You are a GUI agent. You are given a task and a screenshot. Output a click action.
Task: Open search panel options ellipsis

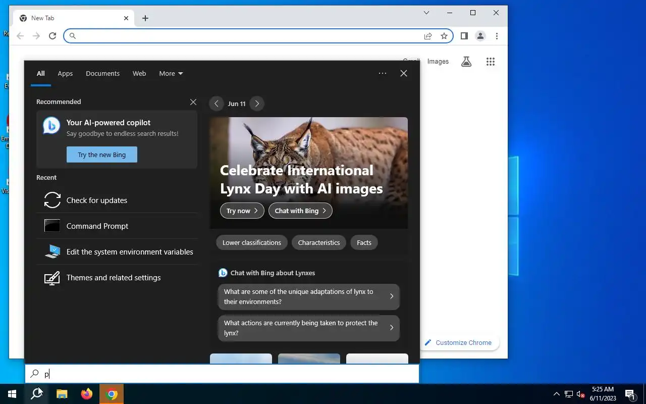(383, 73)
